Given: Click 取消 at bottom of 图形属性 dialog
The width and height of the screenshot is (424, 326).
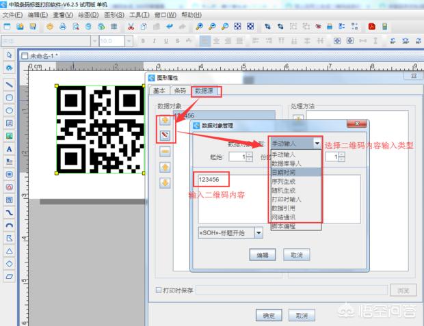Looking at the screenshot, I should point(302,315).
